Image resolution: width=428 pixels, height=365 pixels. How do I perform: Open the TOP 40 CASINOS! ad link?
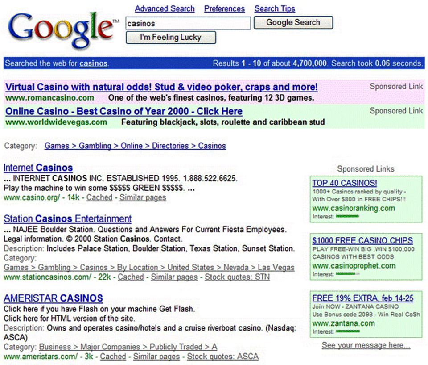pos(345,183)
